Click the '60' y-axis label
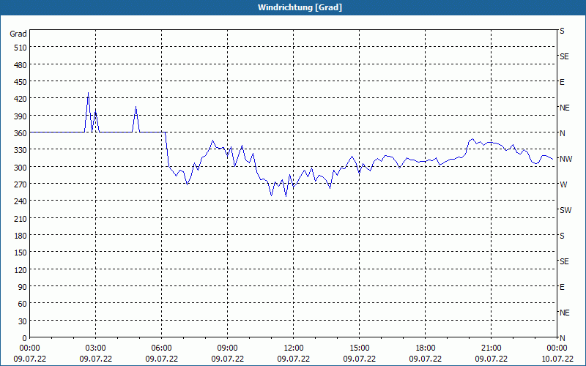This screenshot has width=586, height=366. coord(23,304)
